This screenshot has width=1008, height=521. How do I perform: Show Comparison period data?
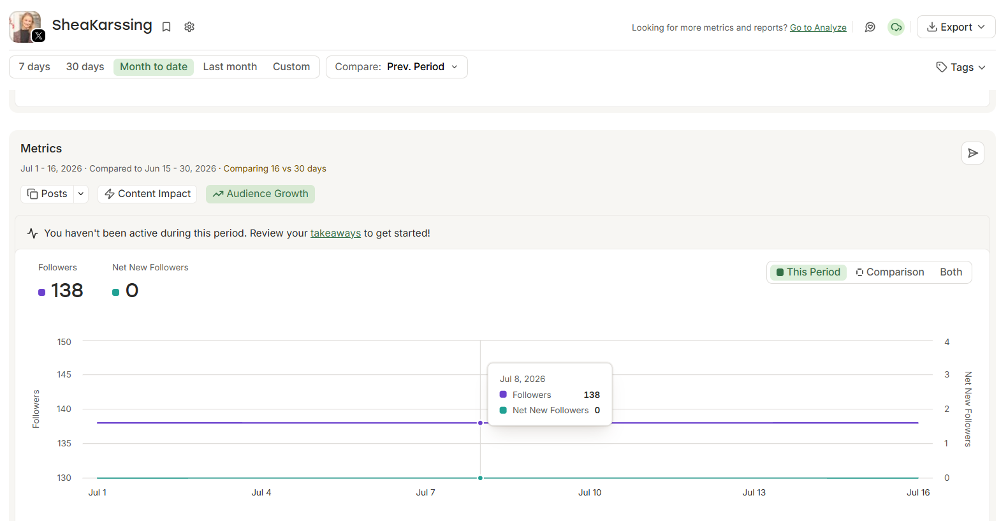890,272
